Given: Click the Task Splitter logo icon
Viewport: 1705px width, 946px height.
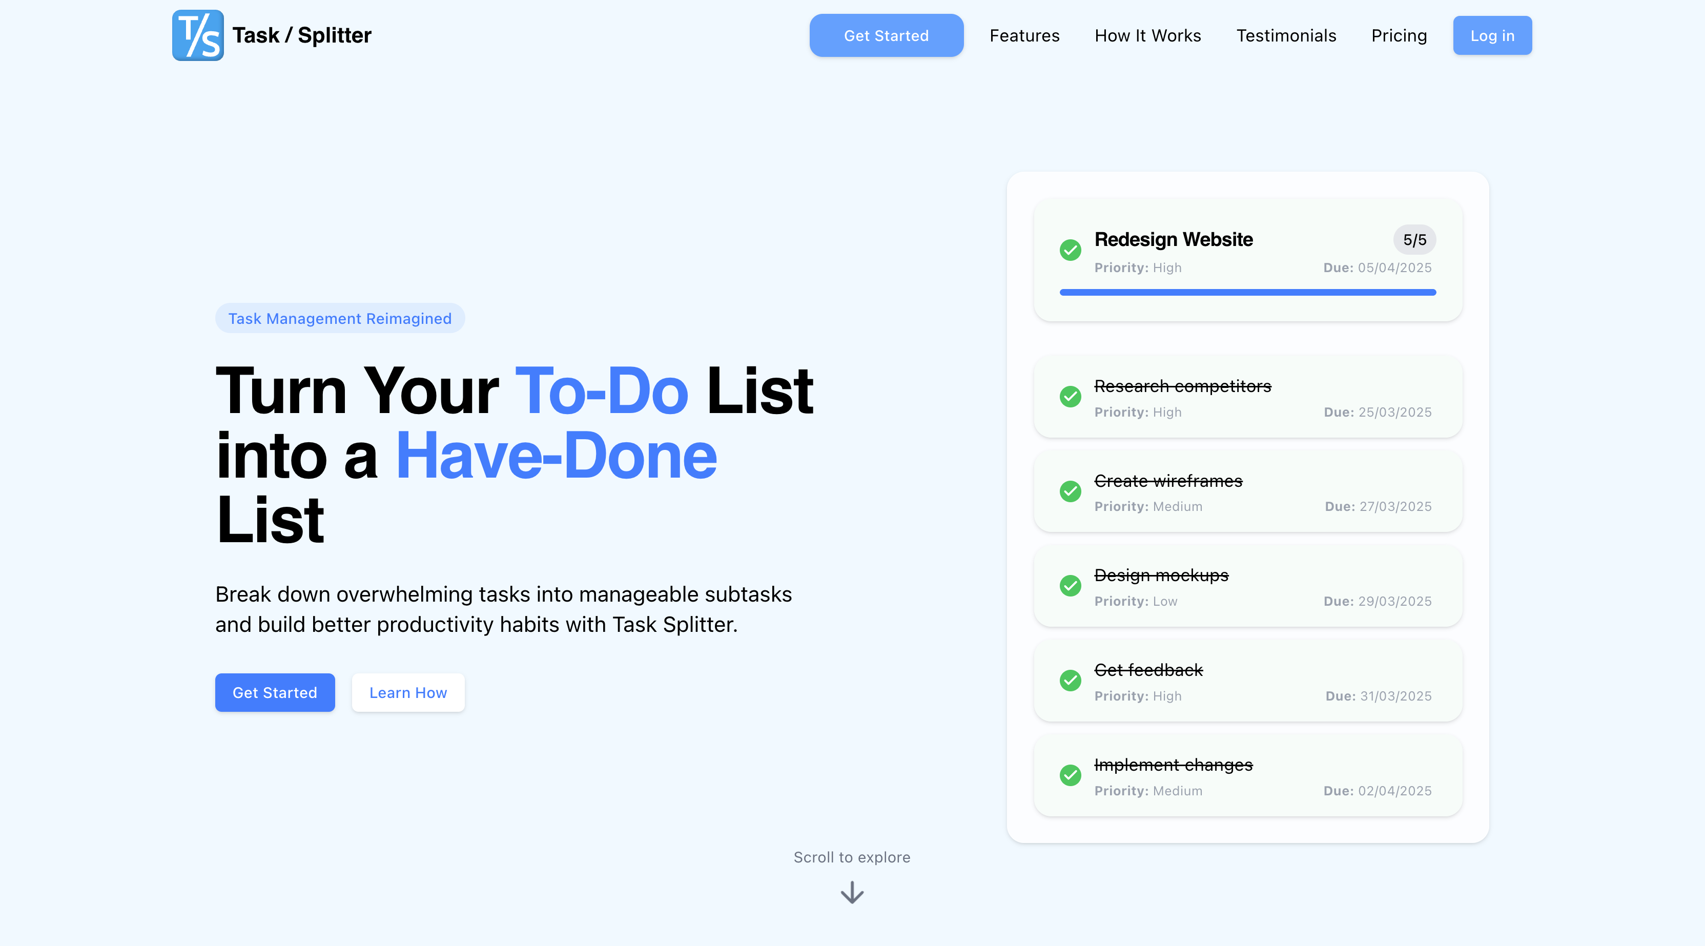Looking at the screenshot, I should coord(197,35).
